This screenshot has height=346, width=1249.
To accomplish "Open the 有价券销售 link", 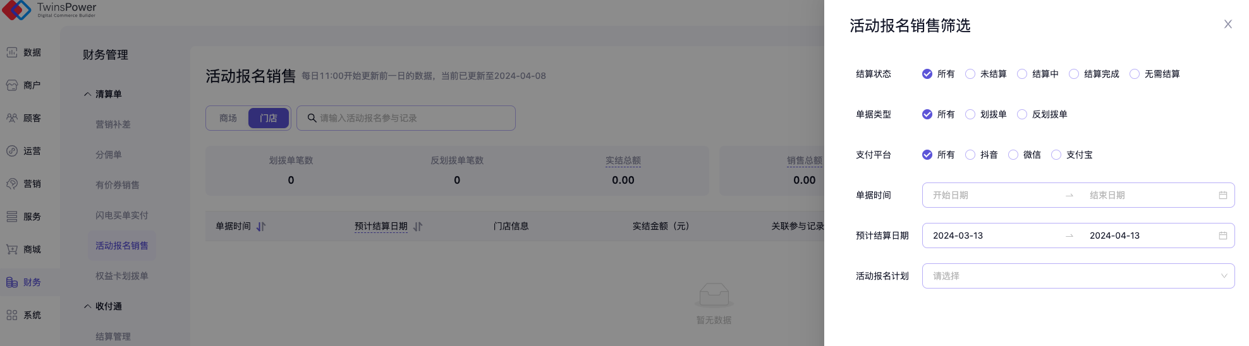I will click(x=118, y=185).
